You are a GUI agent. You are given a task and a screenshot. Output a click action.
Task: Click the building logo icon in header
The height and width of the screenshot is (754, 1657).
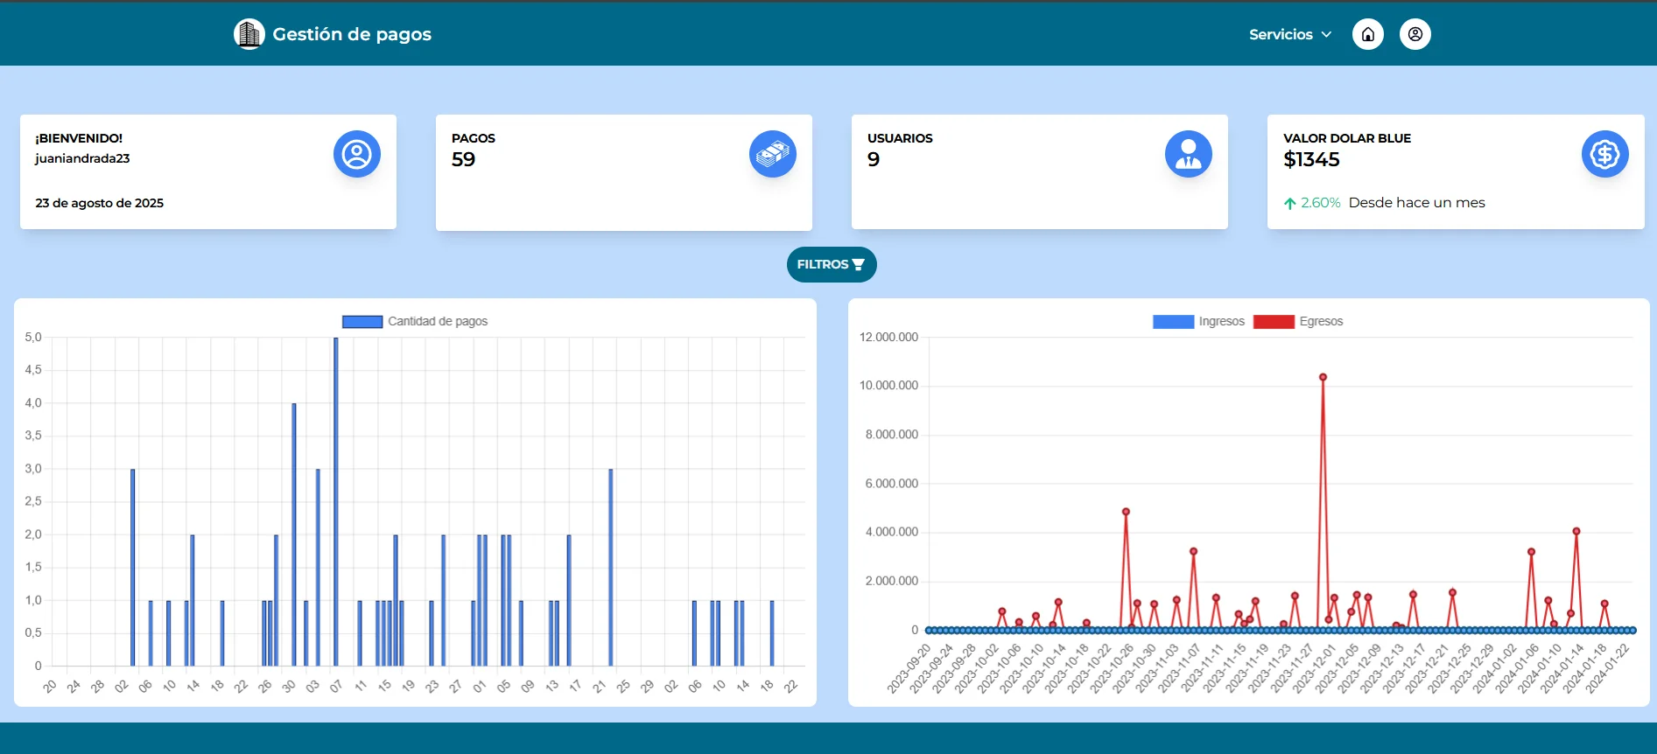click(249, 34)
